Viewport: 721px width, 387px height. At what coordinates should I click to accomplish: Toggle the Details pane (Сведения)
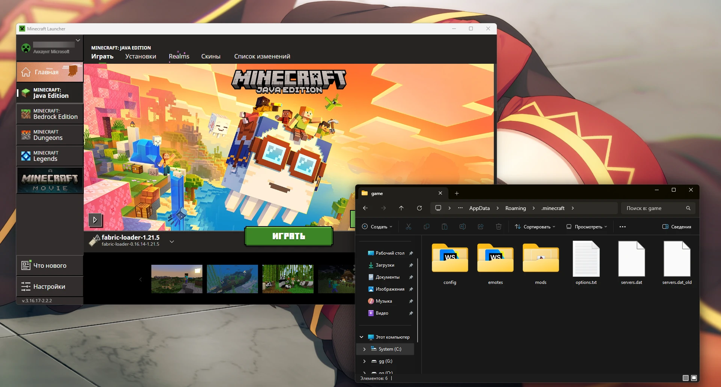677,226
